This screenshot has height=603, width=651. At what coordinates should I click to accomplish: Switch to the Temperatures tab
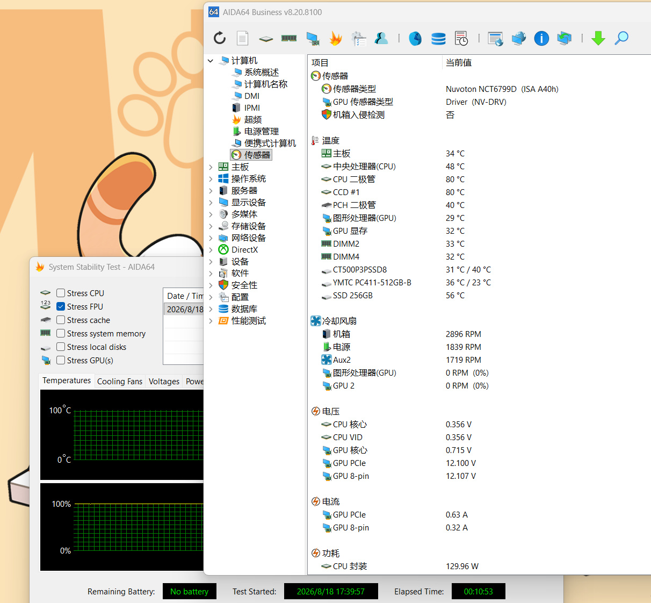(x=67, y=381)
